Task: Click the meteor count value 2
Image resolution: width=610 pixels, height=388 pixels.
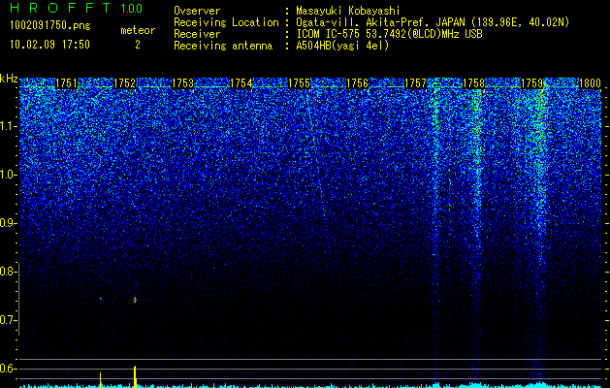Action: tap(138, 45)
